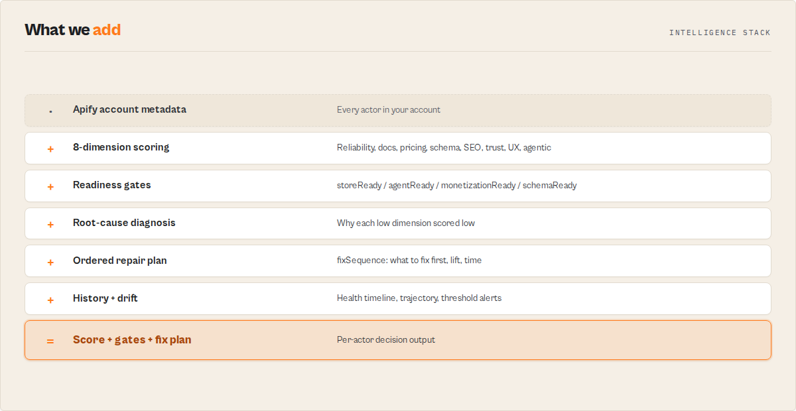Click the fixSequence description text

(409, 261)
